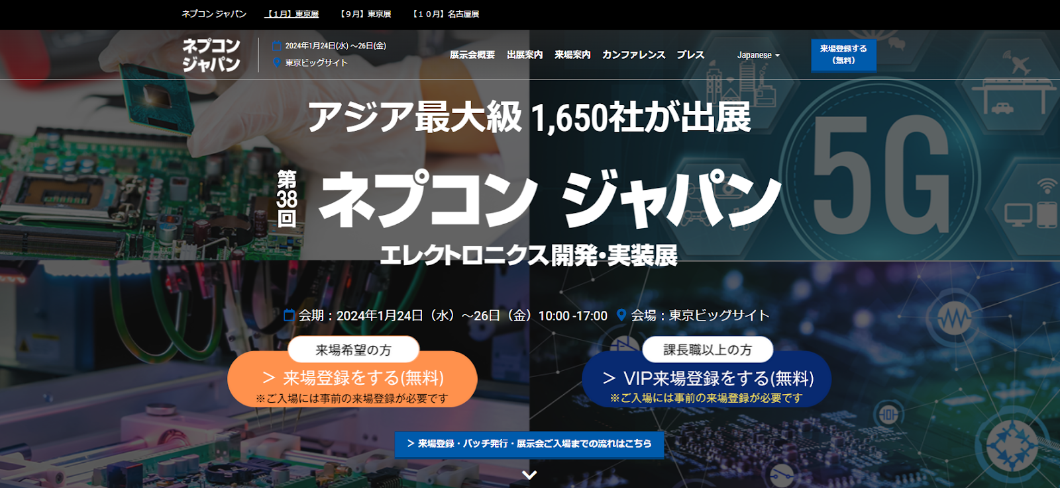Viewport: 1060px width, 488px height.
Task: Click the 東京ビッグサイト text in header
Action: click(317, 63)
